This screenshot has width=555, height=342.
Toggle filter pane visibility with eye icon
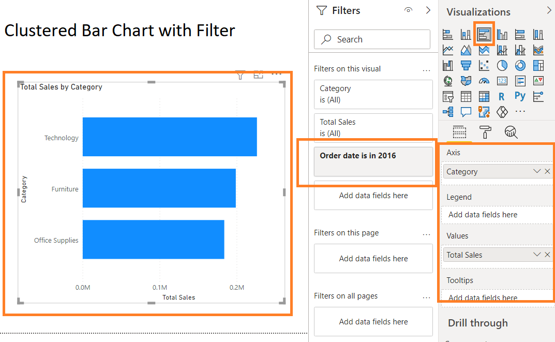tap(408, 10)
